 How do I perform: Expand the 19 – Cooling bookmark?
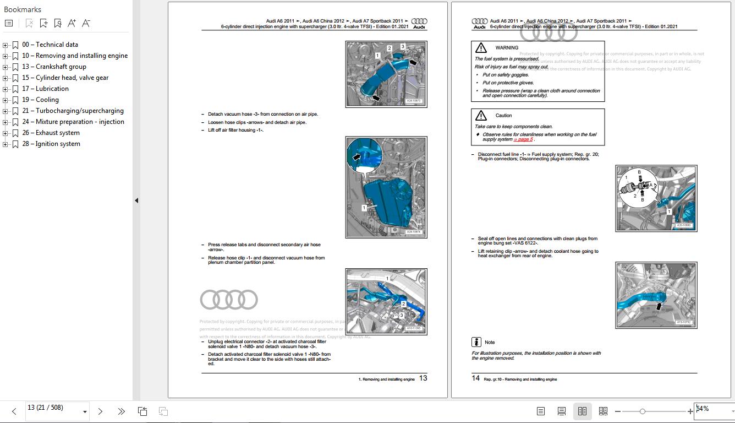coord(5,100)
